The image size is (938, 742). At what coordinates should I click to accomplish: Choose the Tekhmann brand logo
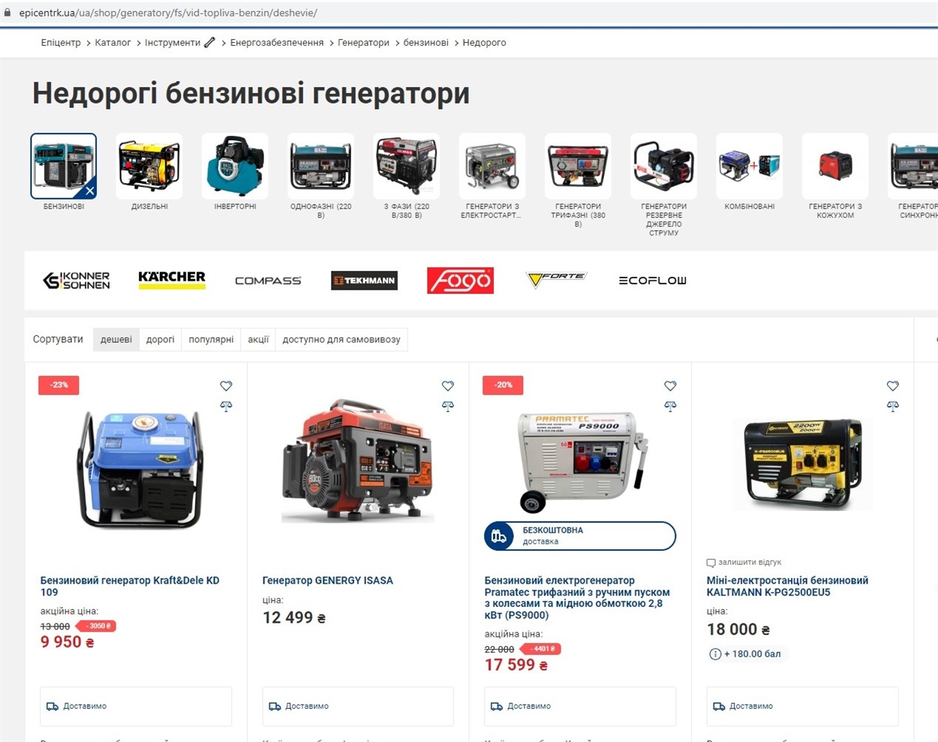coord(364,281)
